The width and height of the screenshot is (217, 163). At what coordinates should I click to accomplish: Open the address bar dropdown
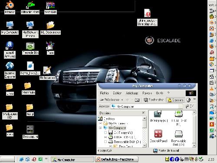[181, 106]
